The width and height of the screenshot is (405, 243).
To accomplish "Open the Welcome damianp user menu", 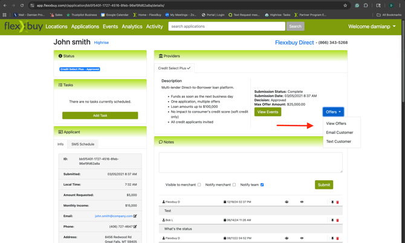I will pyautogui.click(x=372, y=27).
